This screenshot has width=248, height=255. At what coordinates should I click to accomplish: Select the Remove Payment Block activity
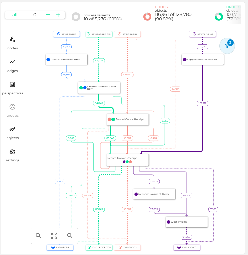coord(154,194)
